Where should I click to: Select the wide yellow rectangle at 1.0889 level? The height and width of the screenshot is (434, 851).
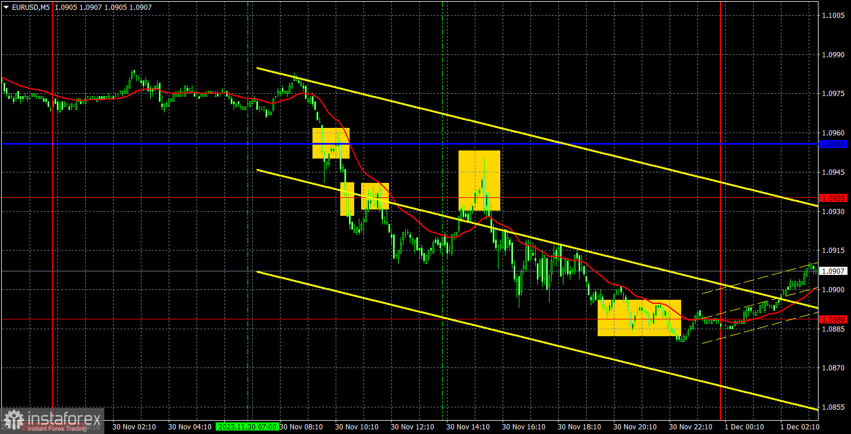pyautogui.click(x=639, y=318)
